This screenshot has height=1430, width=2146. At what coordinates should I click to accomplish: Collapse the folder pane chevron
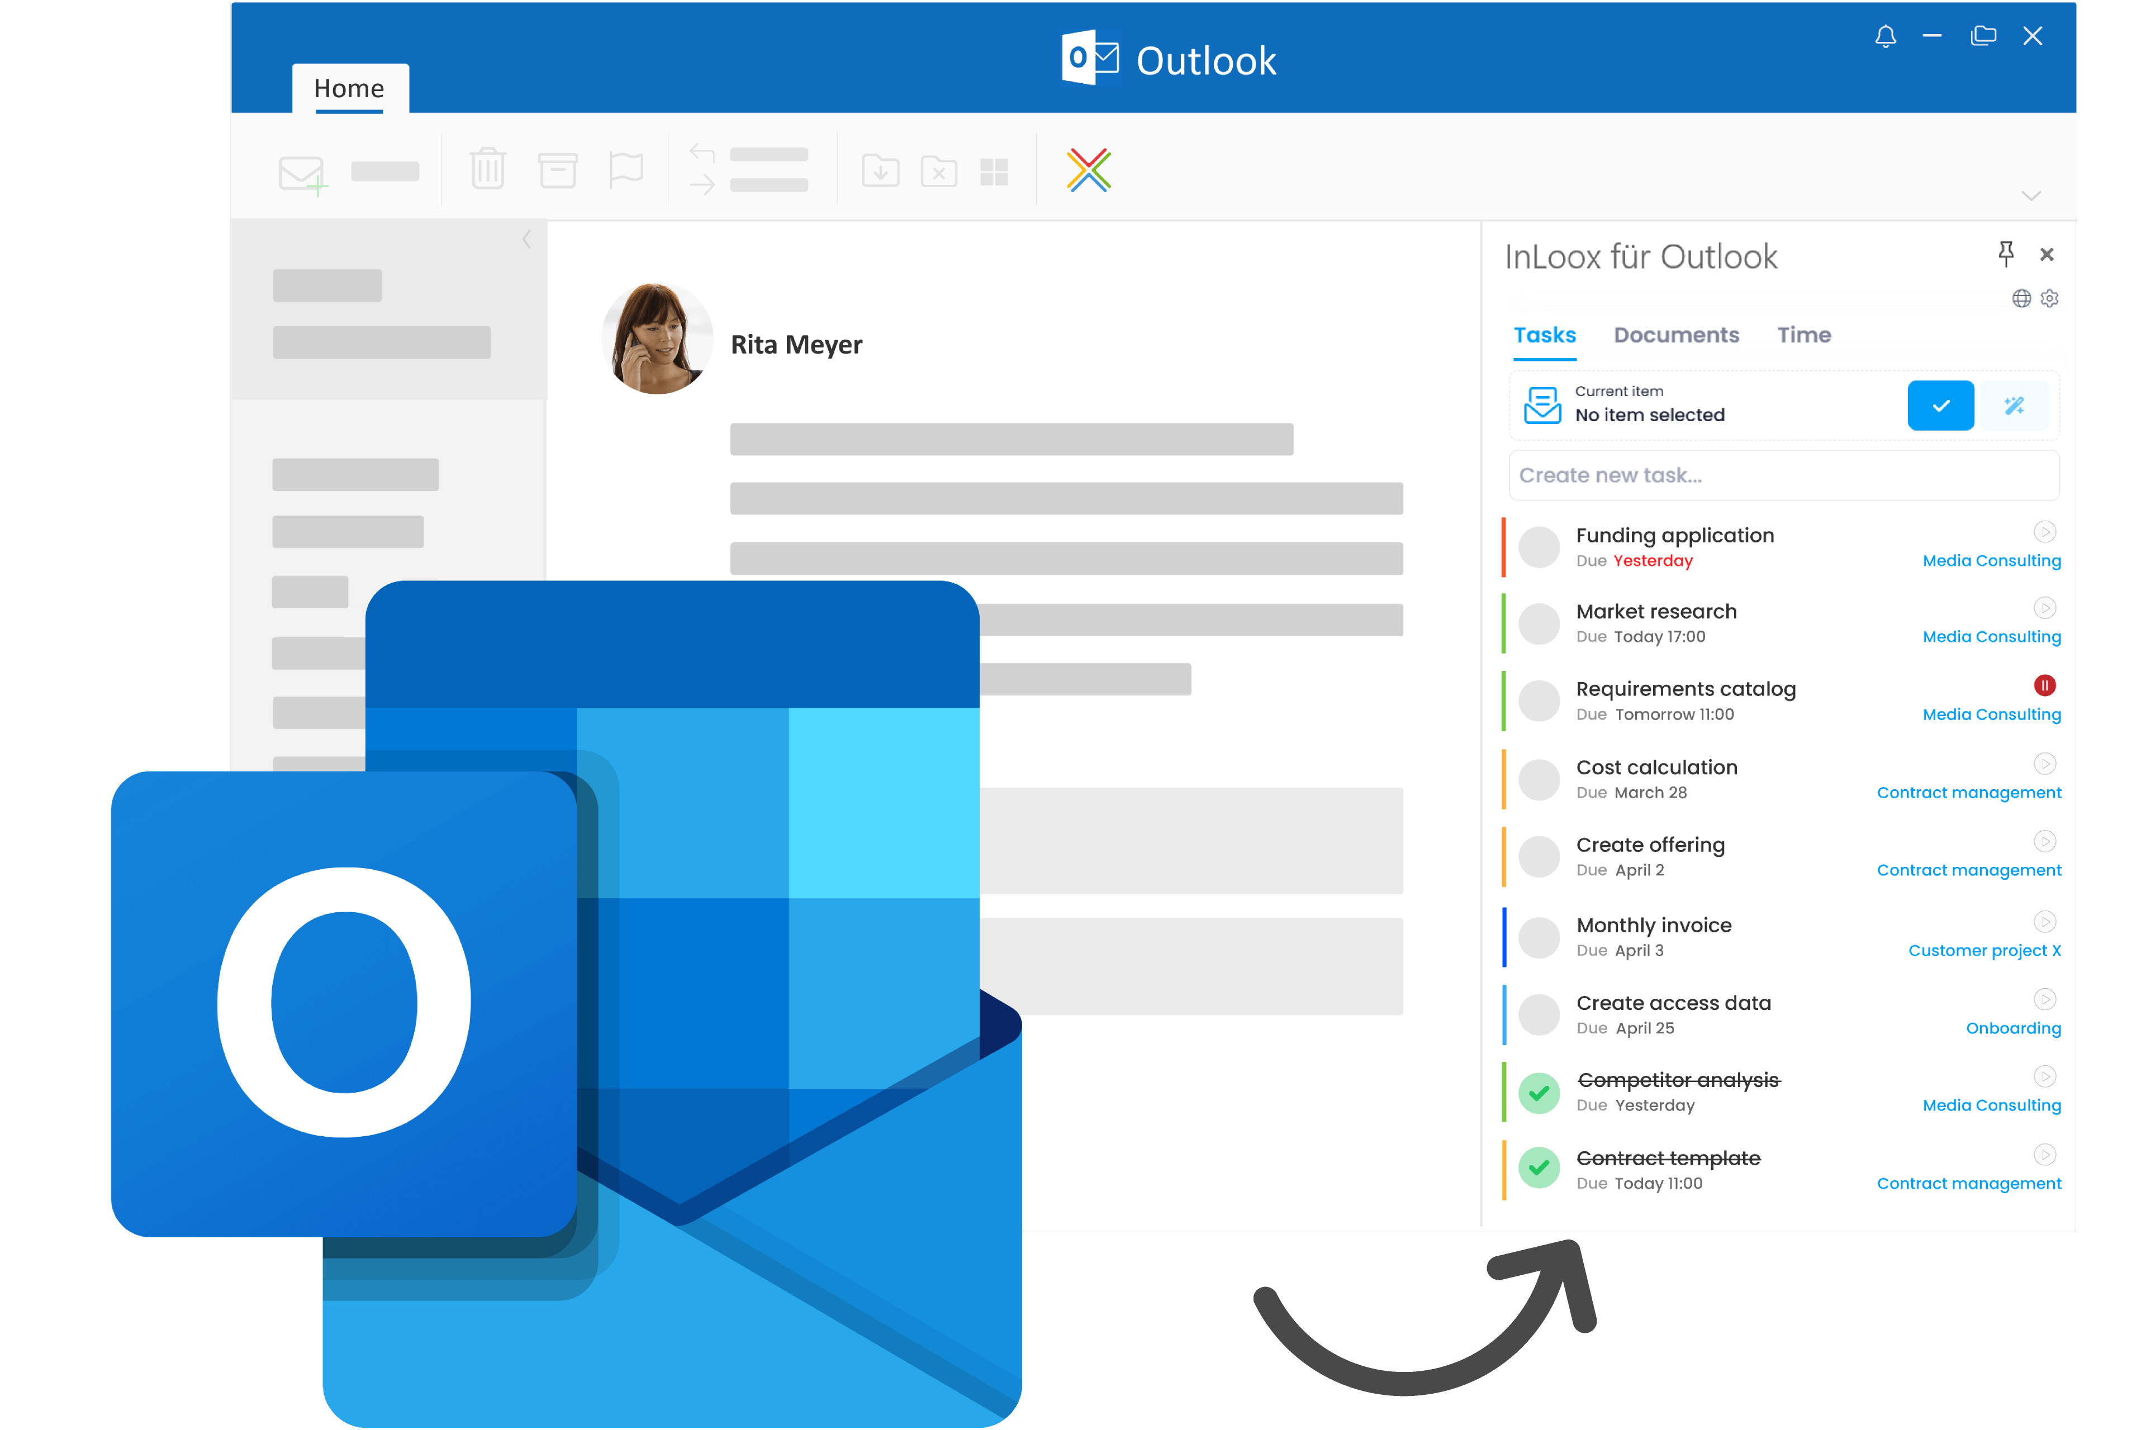pos(526,239)
